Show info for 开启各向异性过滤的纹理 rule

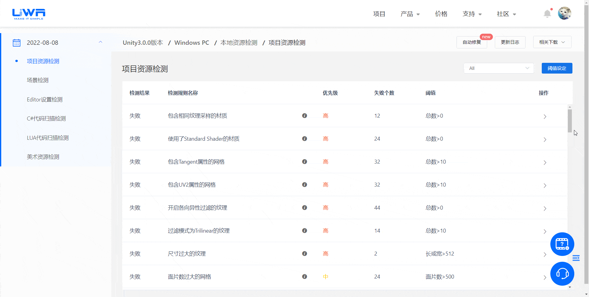[x=305, y=208]
